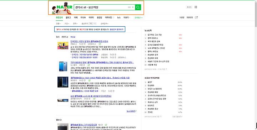The image size is (257, 130).
Task: Open the blog result thumbnail
Action: (x=63, y=126)
